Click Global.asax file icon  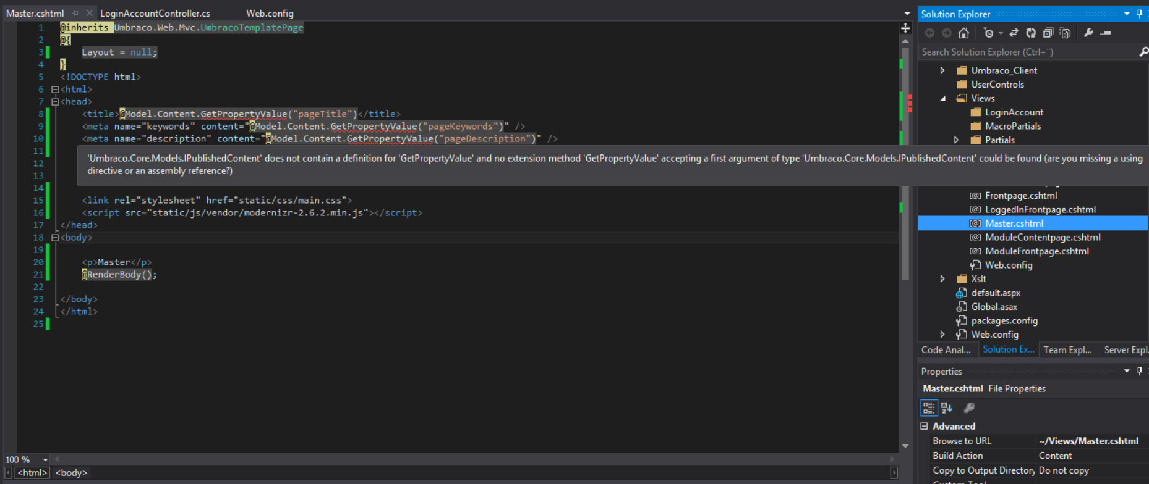point(962,307)
